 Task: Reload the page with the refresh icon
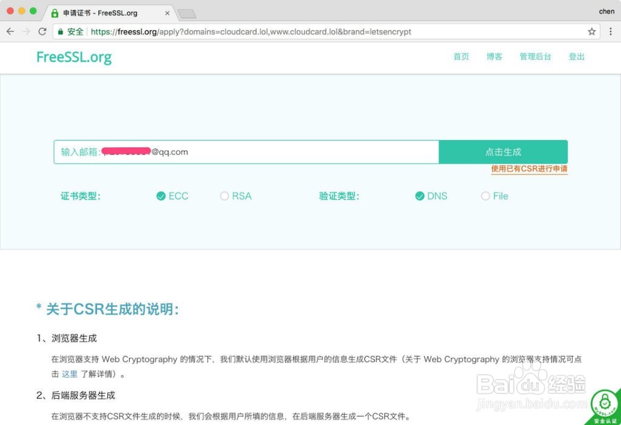[x=42, y=32]
